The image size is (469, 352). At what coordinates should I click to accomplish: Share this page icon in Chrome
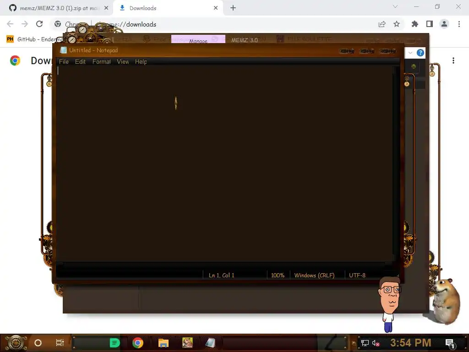382,24
